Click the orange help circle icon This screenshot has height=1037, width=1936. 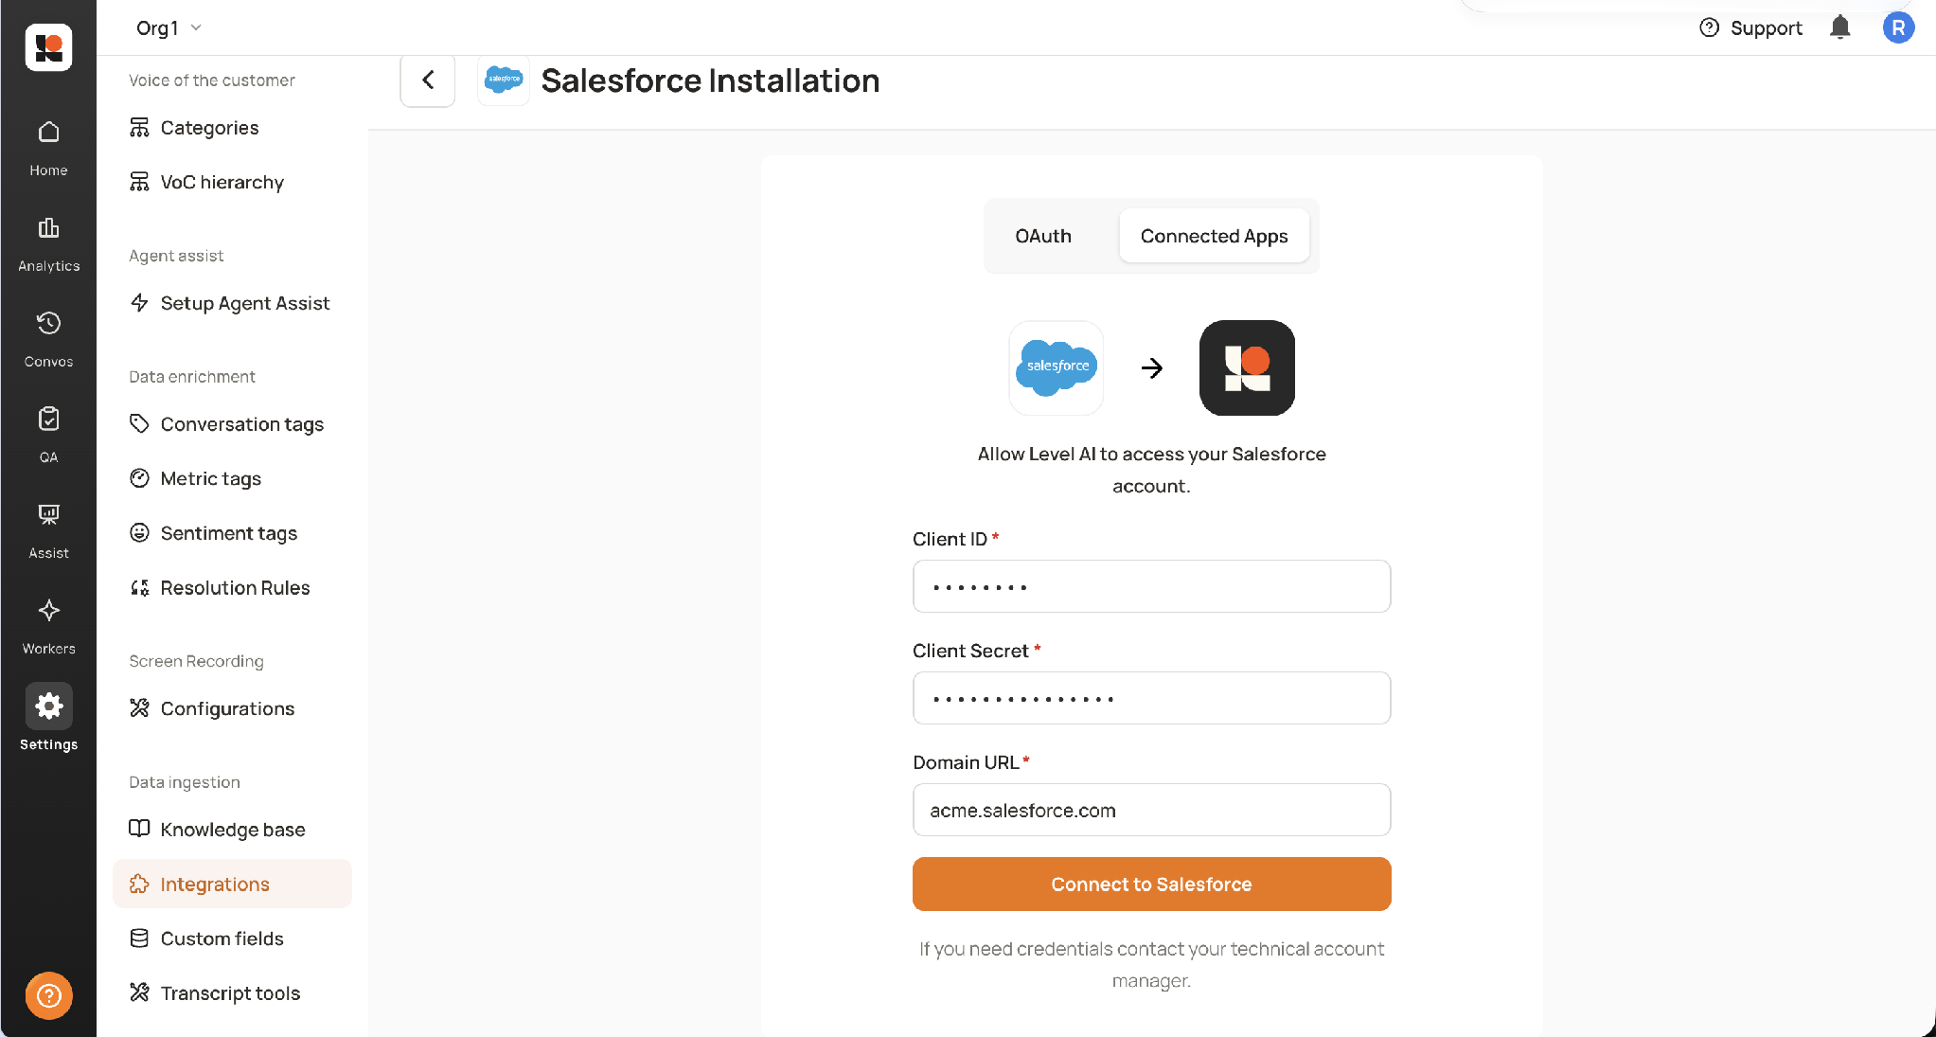pyautogui.click(x=48, y=995)
